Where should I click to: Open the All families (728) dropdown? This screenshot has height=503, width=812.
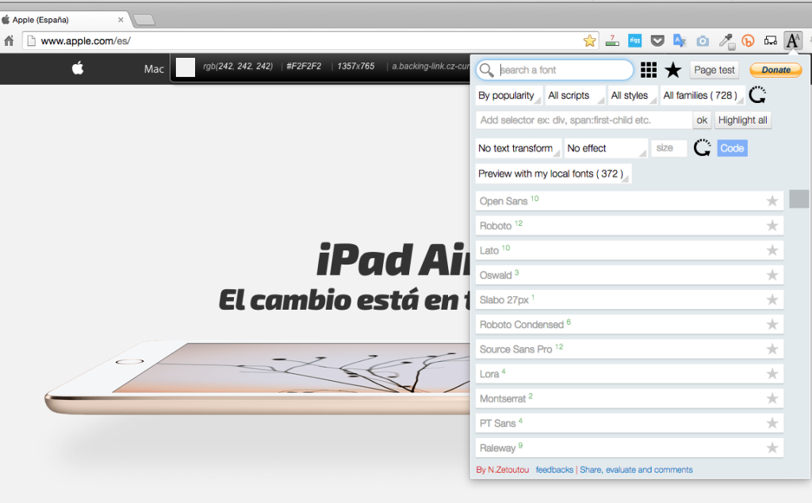click(x=703, y=95)
